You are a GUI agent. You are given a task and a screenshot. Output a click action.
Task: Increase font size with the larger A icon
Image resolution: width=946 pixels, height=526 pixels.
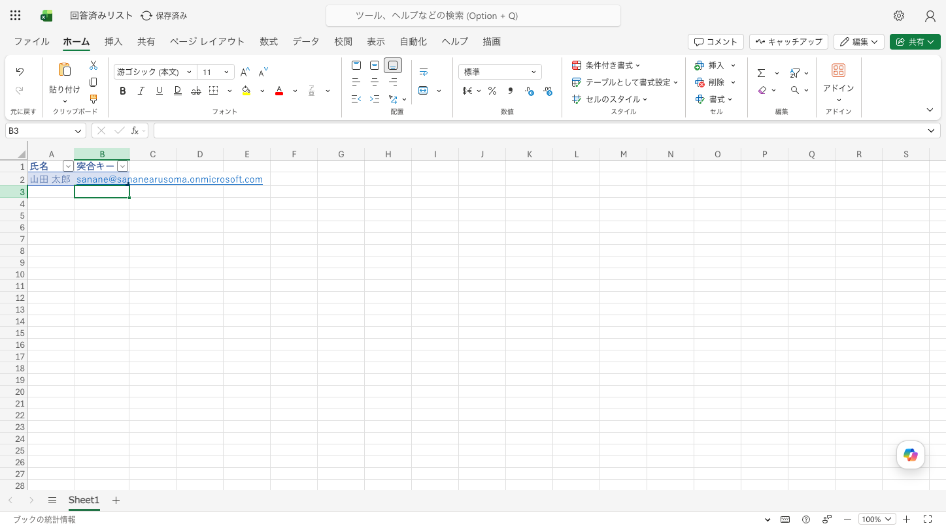point(245,72)
